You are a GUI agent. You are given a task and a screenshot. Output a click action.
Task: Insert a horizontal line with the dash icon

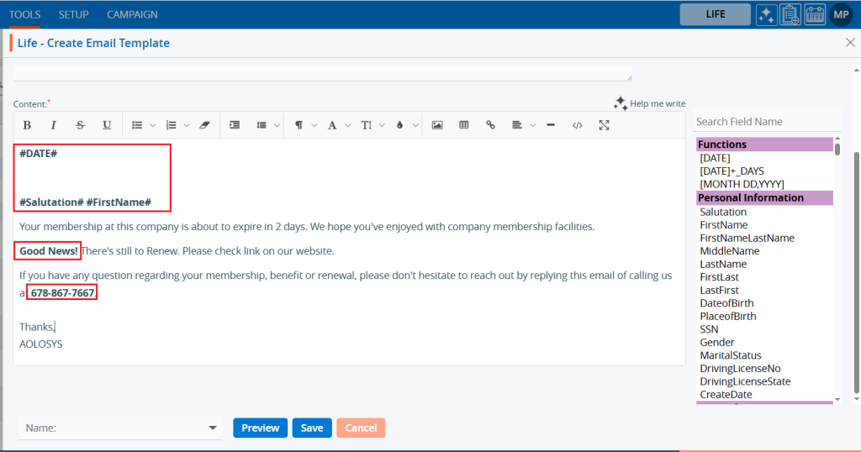(551, 125)
